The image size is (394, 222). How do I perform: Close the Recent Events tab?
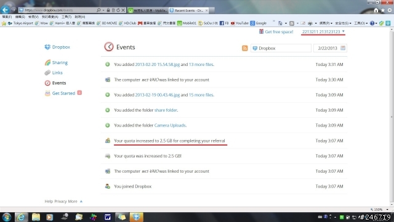click(206, 10)
